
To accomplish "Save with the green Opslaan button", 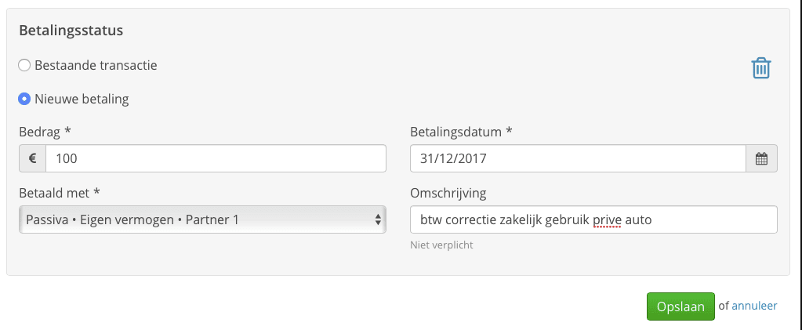I will click(680, 306).
